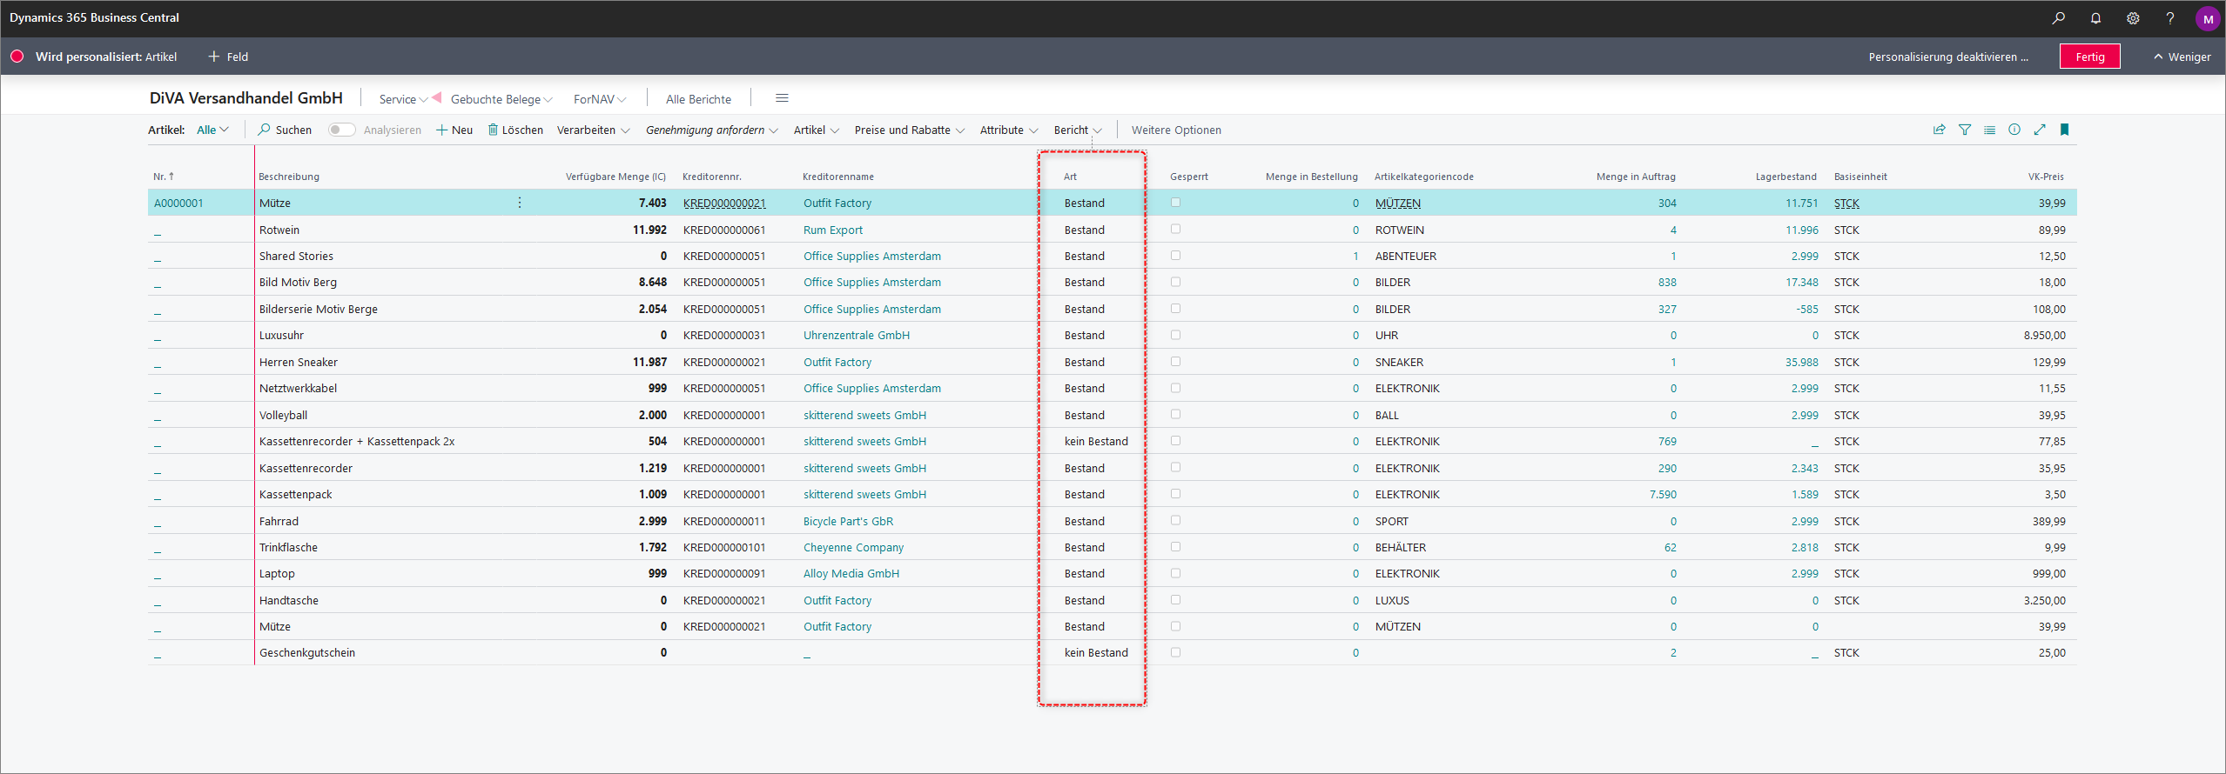Open vendor link Rum Export

coord(833,230)
